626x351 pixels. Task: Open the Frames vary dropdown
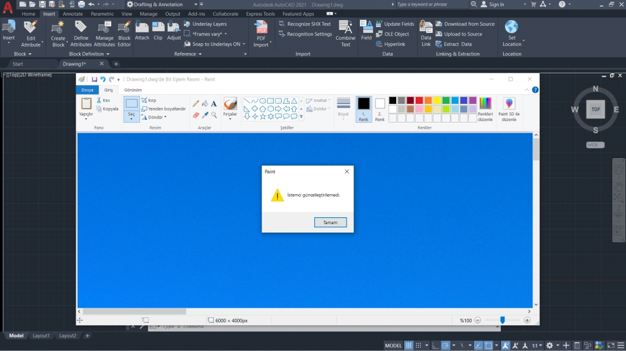(x=226, y=34)
